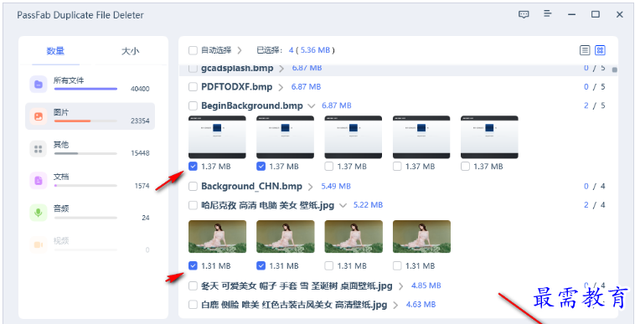This screenshot has width=635, height=324.
Task: Switch to thumbnail grid view layout
Action: point(600,50)
